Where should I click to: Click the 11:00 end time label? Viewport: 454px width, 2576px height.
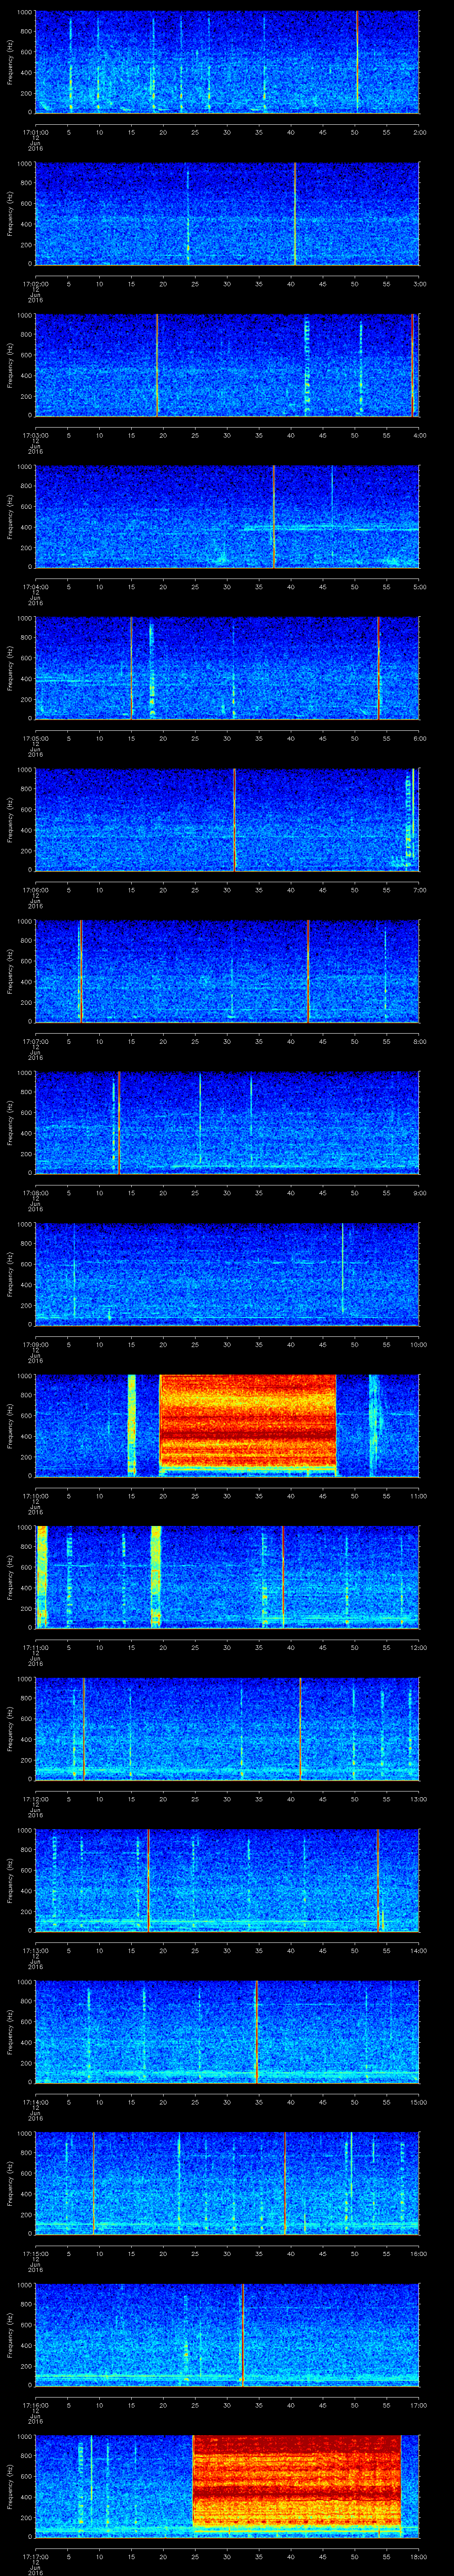click(x=418, y=1495)
